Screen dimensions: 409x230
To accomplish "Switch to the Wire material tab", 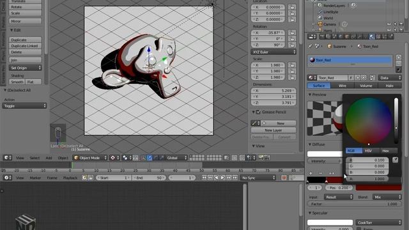I will tap(343, 86).
